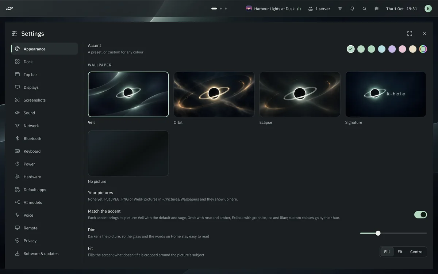Select Screenshots in the sidebar
Image resolution: width=438 pixels, height=274 pixels.
point(44,100)
